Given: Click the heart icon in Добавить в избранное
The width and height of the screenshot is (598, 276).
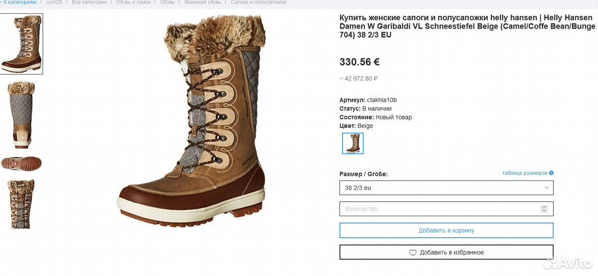Looking at the screenshot, I should (412, 252).
